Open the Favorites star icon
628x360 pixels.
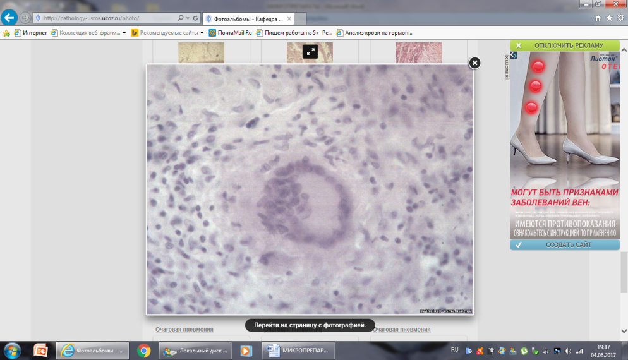(609, 18)
